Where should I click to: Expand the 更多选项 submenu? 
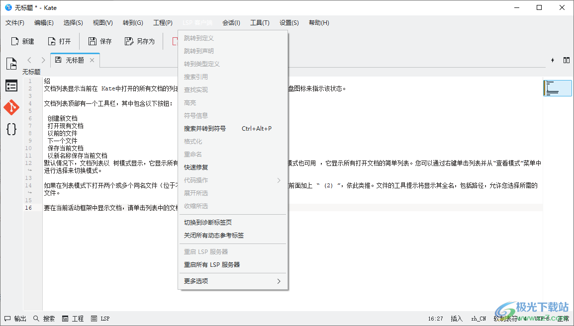[x=233, y=281]
